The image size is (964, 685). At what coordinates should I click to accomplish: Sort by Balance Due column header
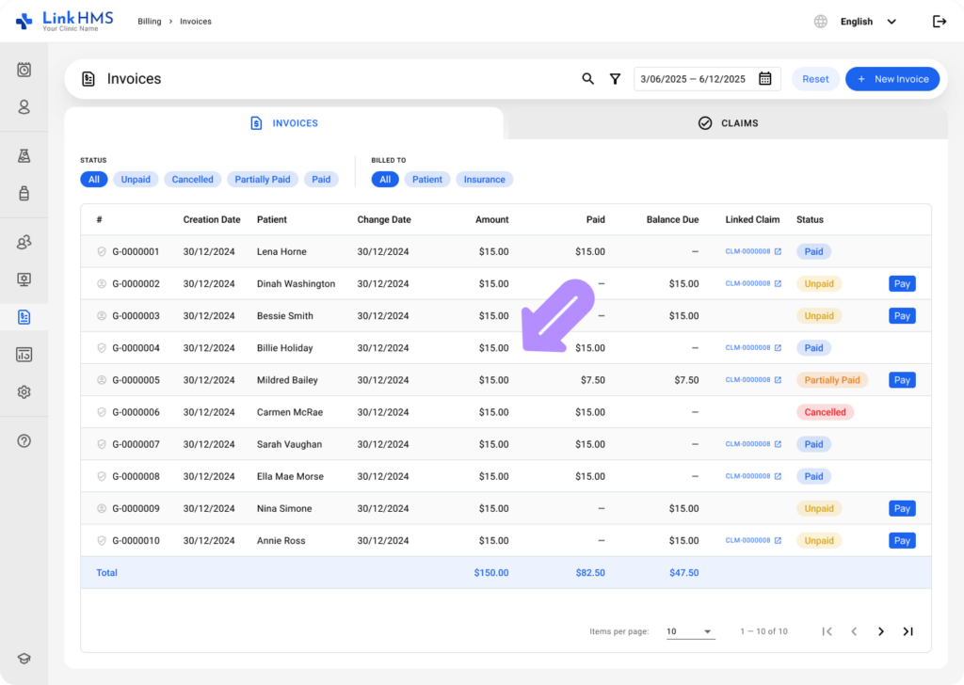coord(672,219)
